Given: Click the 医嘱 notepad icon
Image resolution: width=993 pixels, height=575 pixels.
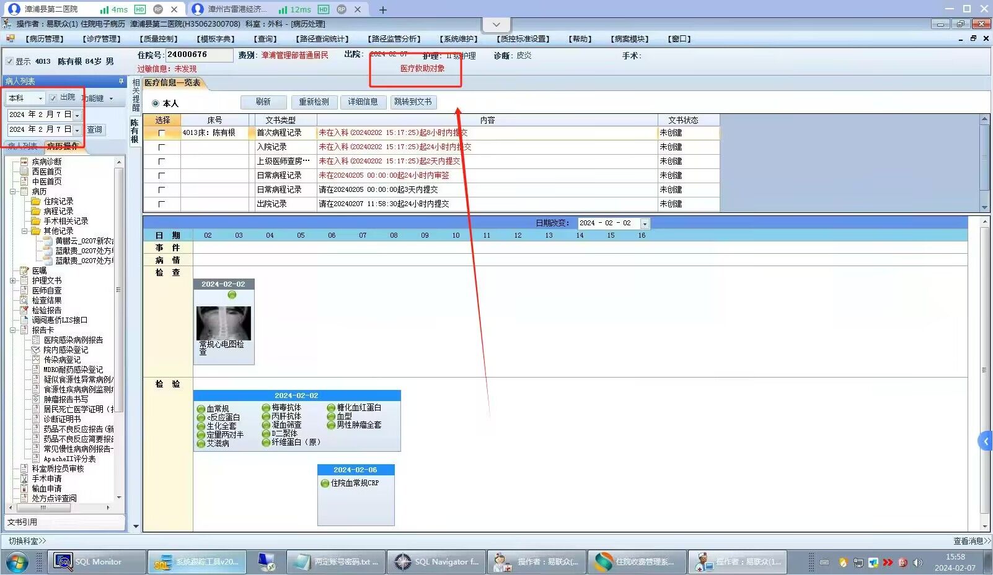Looking at the screenshot, I should point(24,270).
